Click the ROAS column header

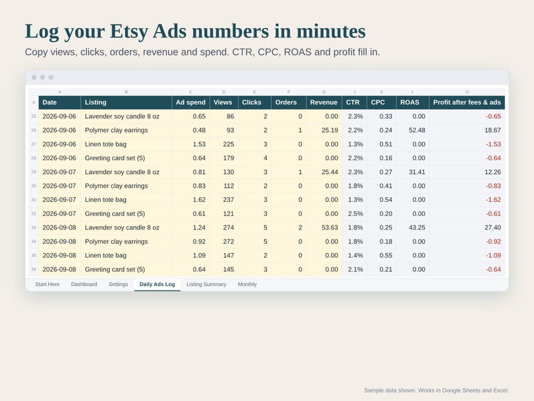pyautogui.click(x=412, y=102)
